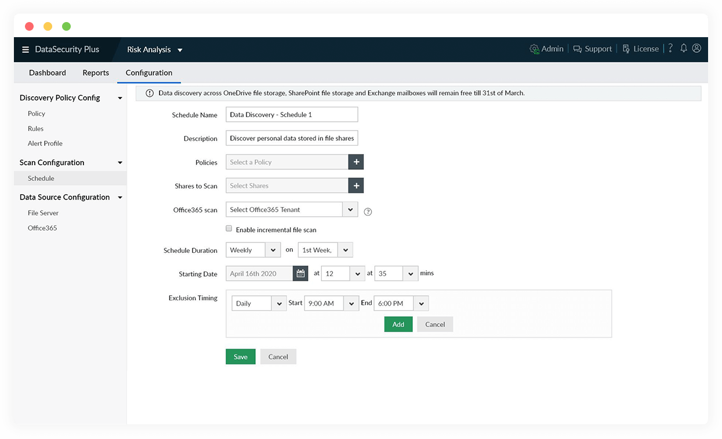Enable incremental file scan checkbox
722x439 pixels.
[229, 229]
